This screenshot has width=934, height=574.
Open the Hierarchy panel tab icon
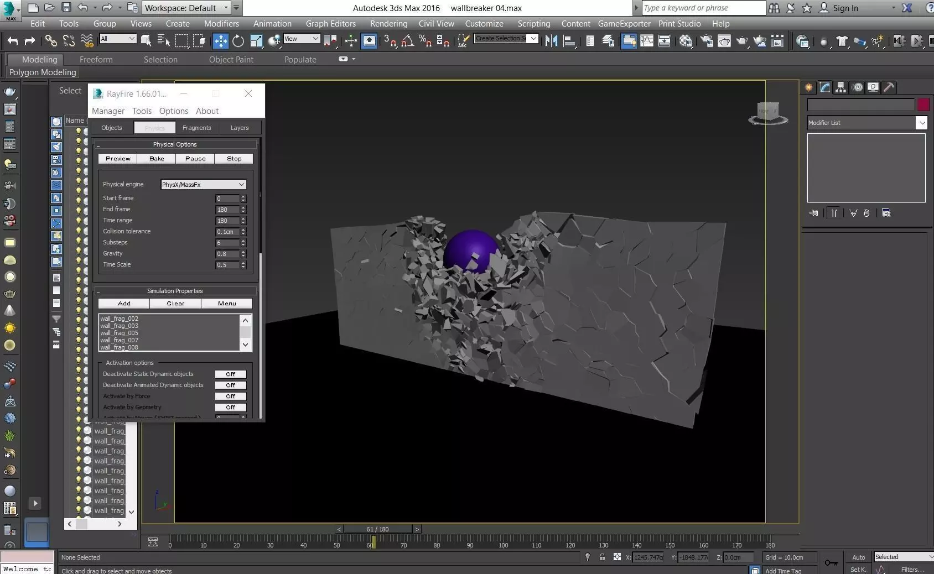840,87
